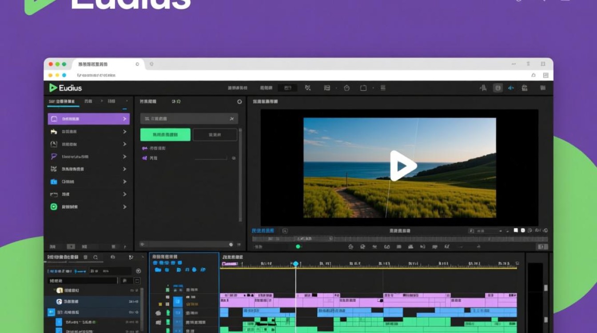Expand chevron on the purple flag sidebar row

[124, 157]
